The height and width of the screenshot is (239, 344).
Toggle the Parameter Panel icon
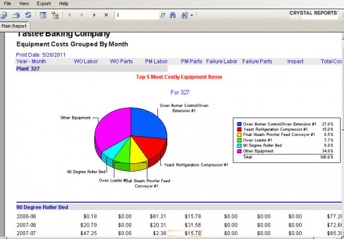click(x=43, y=15)
